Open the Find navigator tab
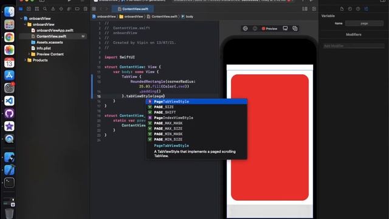 tap(45, 9)
